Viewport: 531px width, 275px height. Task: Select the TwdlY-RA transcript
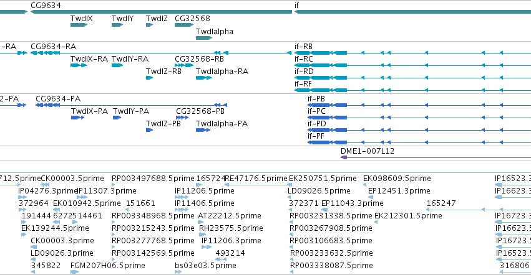[x=117, y=65]
